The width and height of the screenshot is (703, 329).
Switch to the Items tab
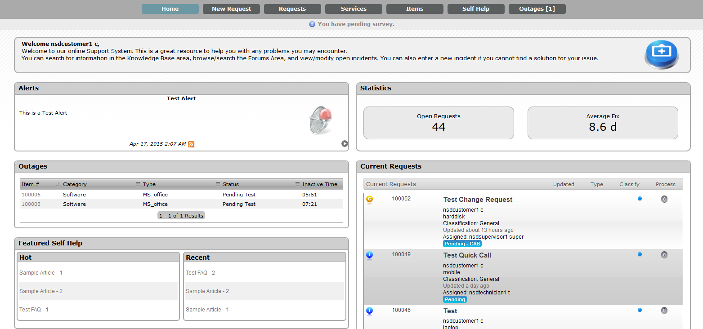point(415,9)
